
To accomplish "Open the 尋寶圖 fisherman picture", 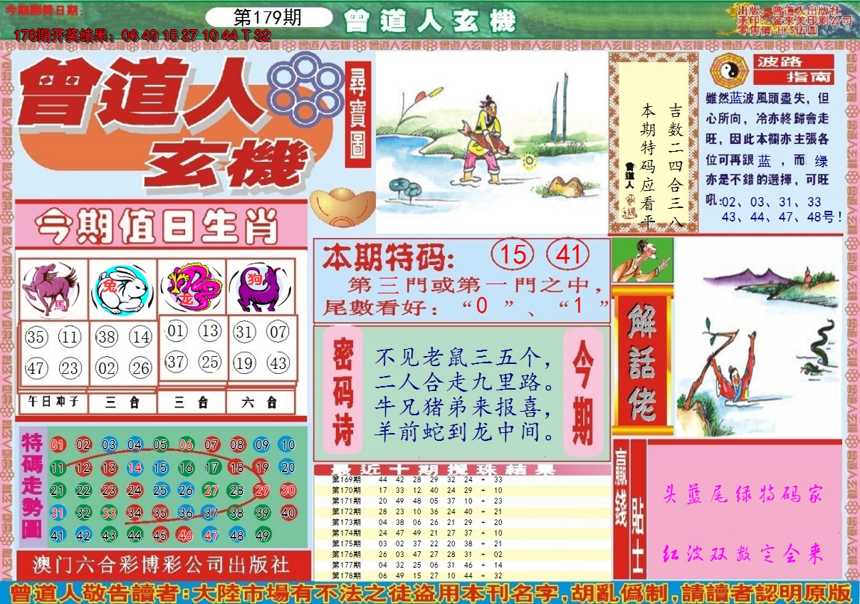I will (x=491, y=141).
